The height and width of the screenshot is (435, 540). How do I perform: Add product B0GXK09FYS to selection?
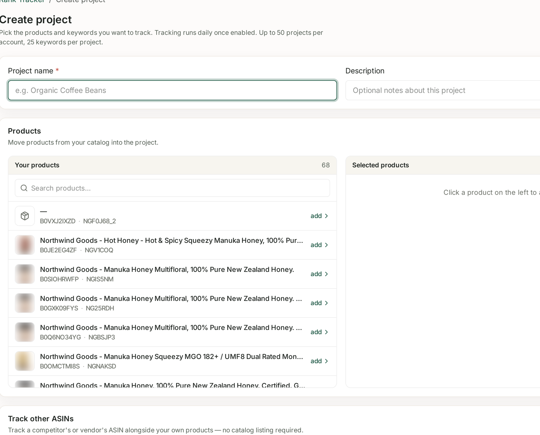[319, 303]
